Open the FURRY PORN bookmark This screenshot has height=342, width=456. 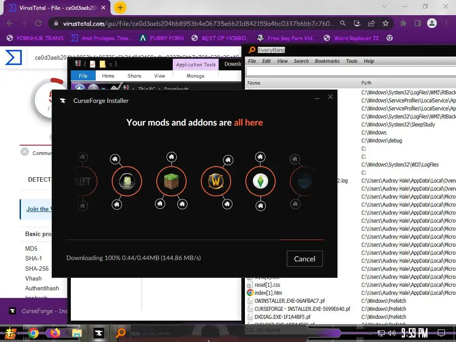coord(162,38)
